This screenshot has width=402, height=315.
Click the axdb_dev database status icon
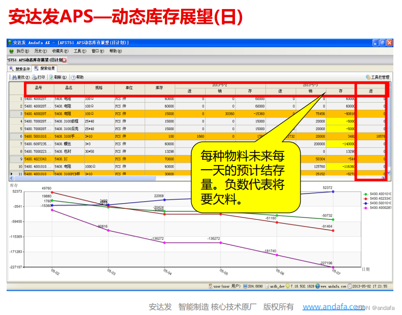coord(267,286)
